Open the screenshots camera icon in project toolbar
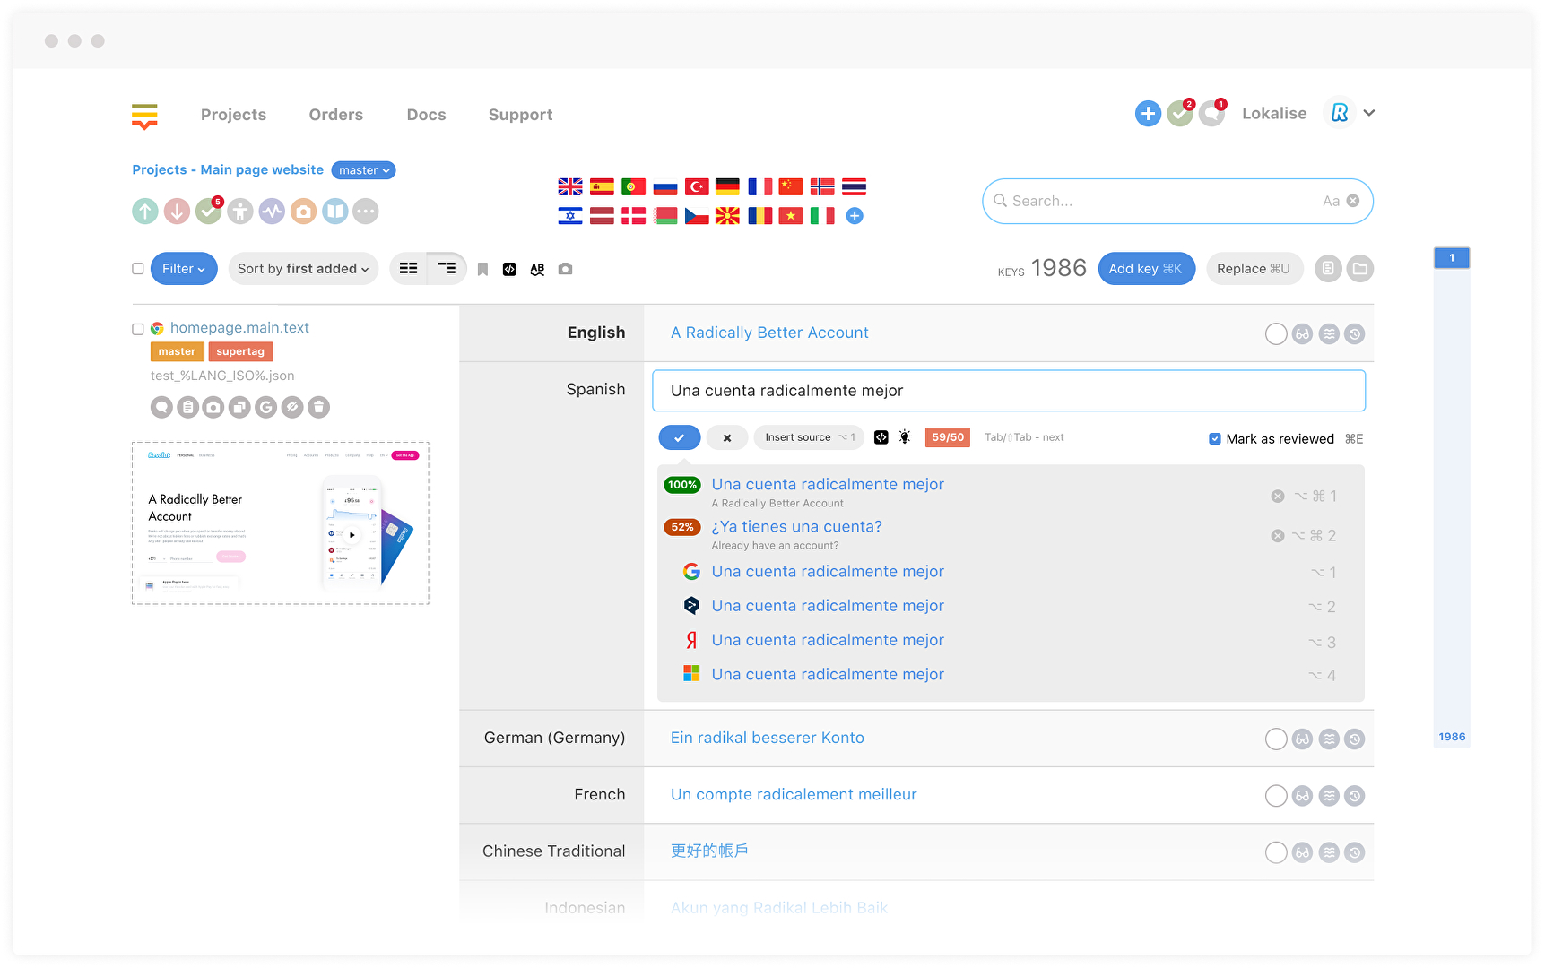This screenshot has width=1545, height=968. coord(303,212)
